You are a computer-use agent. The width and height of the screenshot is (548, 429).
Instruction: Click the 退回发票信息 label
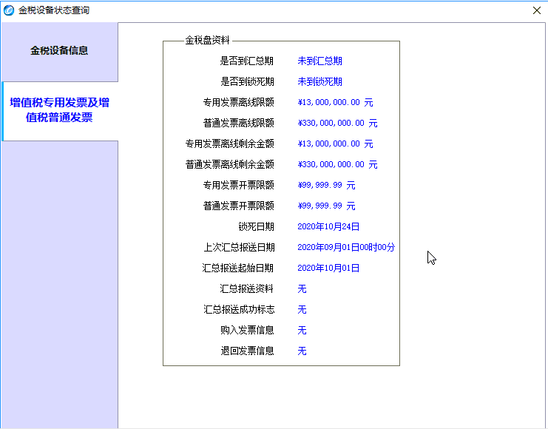(x=247, y=351)
